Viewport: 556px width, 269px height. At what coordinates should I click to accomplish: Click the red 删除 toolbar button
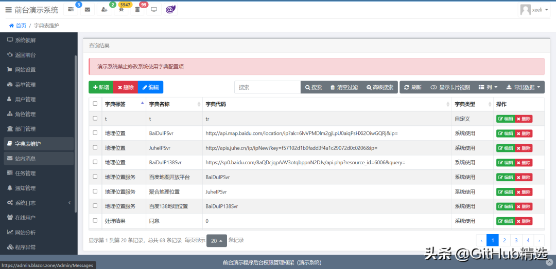pyautogui.click(x=126, y=87)
